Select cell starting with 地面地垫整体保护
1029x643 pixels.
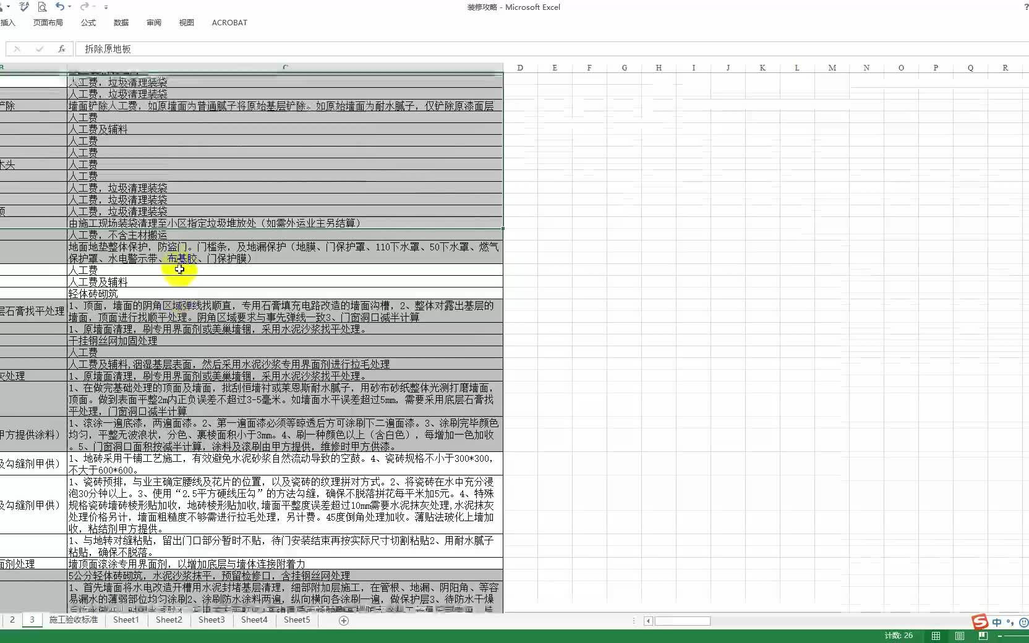(285, 252)
